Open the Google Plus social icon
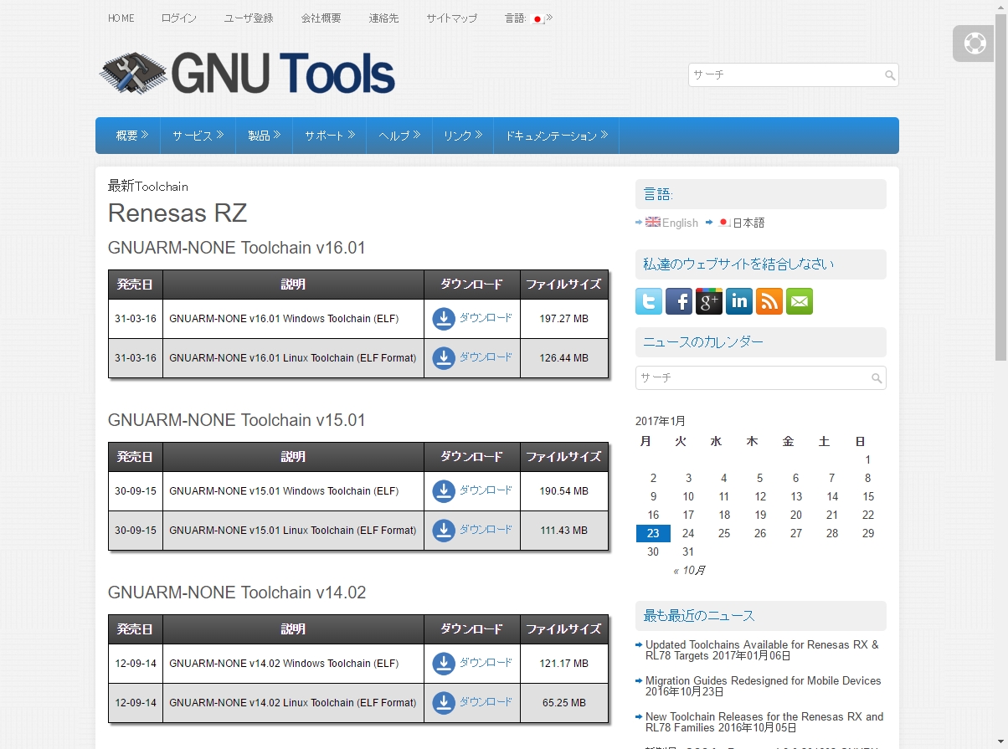Screen dimensions: 1008x749 point(709,301)
